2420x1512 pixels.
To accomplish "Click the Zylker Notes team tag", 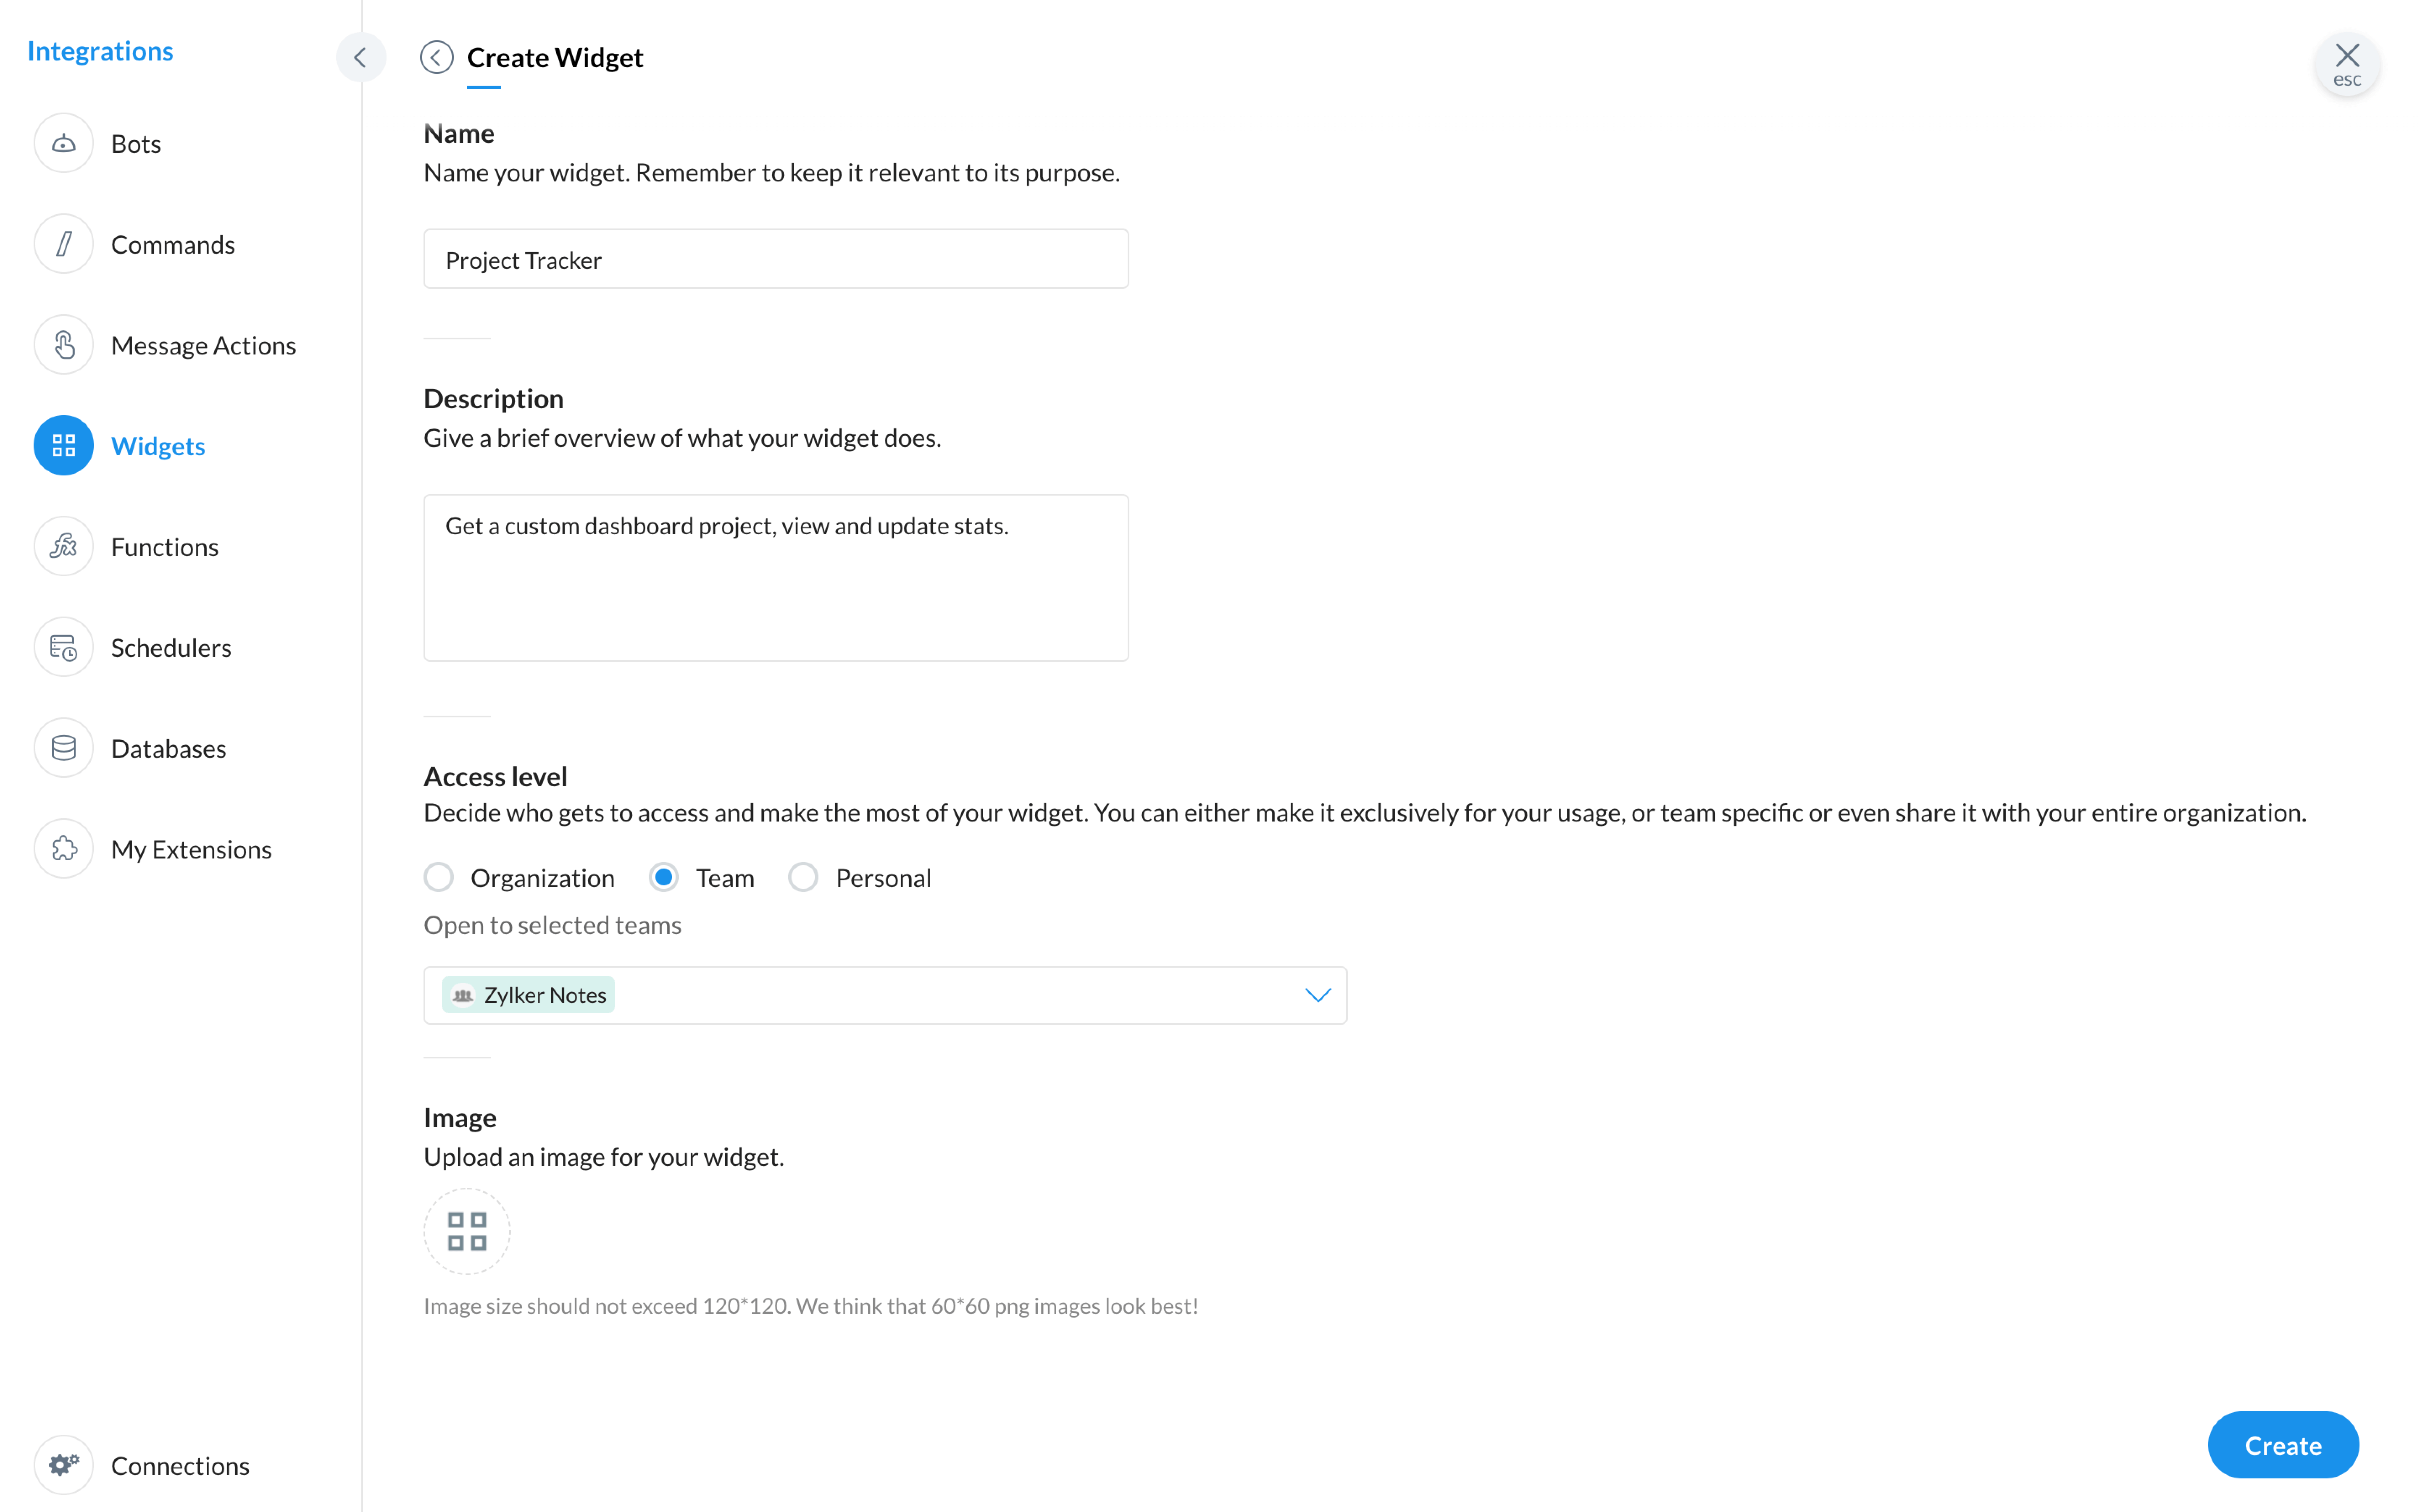I will click(528, 995).
